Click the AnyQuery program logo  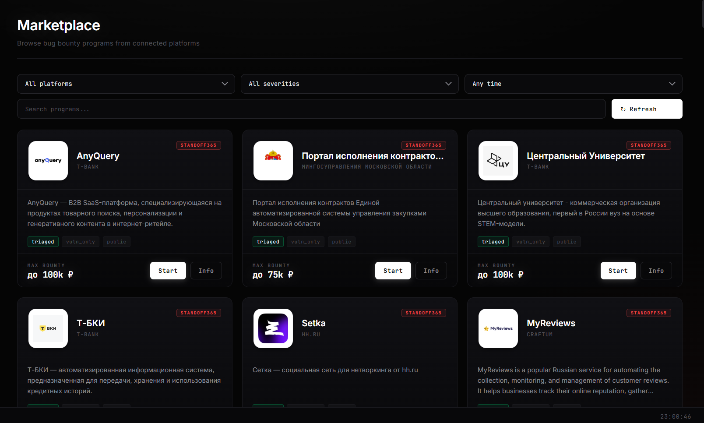point(48,161)
